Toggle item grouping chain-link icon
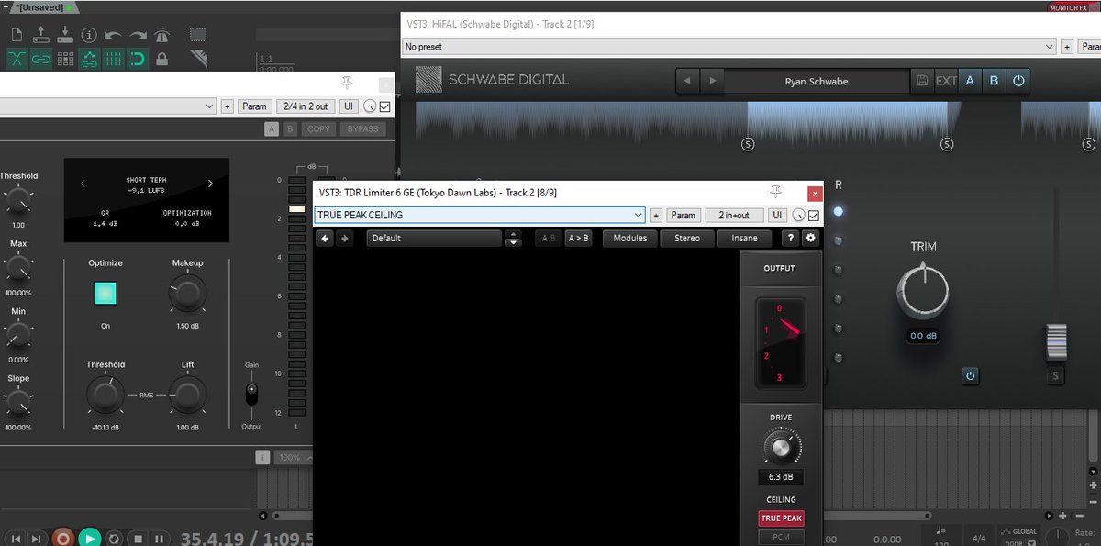The width and height of the screenshot is (1101, 546). [41, 60]
